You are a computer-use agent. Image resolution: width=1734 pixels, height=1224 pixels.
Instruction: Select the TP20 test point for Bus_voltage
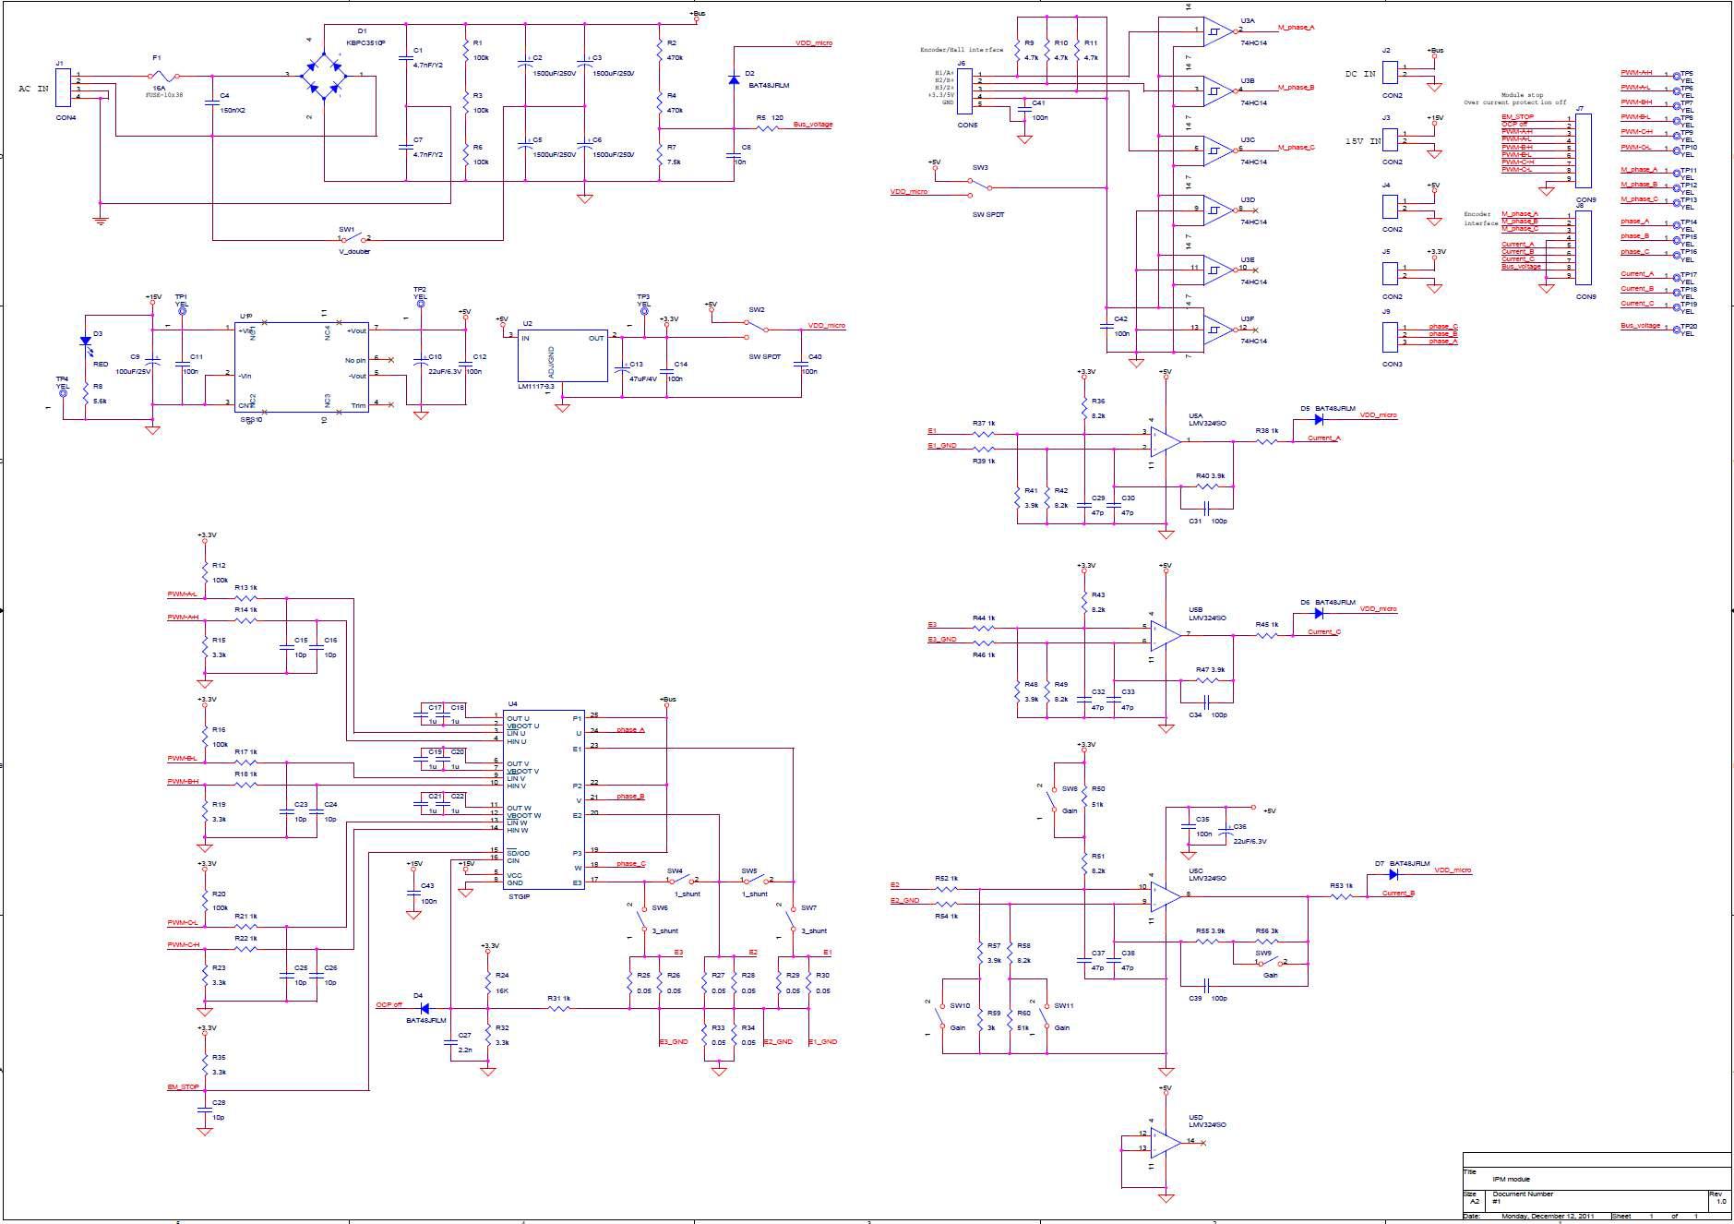[1676, 329]
